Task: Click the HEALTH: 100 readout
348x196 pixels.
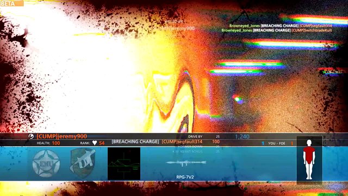Action: tap(48, 143)
